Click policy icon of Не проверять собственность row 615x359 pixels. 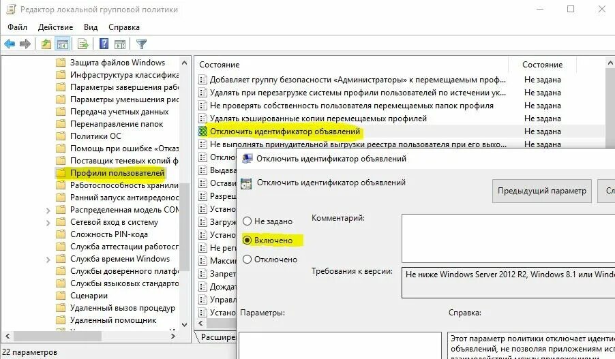point(202,106)
